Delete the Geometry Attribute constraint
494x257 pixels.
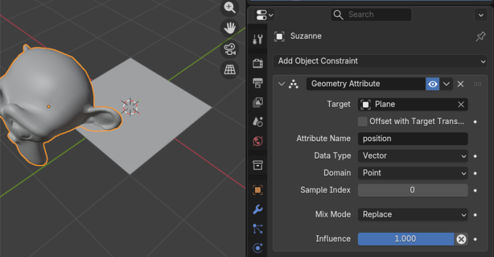[460, 84]
